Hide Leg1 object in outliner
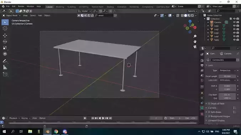This screenshot has height=135, width=241. [234, 26]
